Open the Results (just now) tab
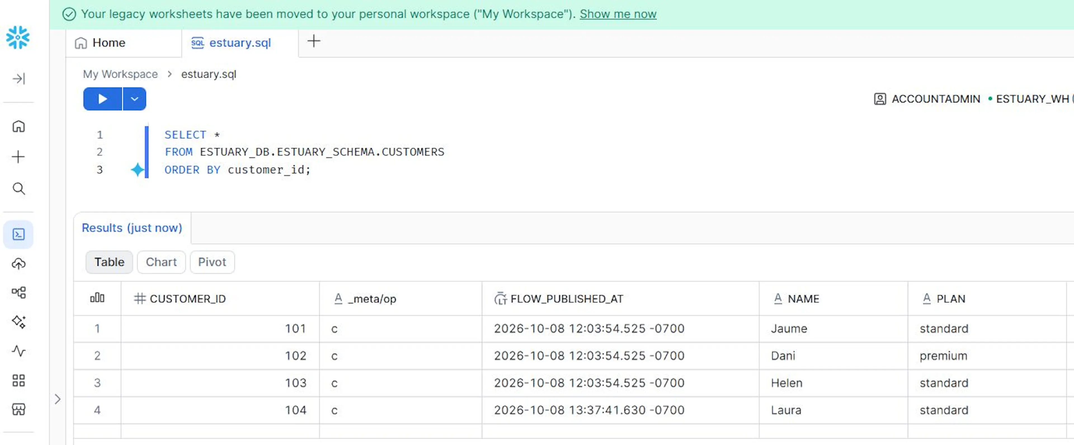1074x445 pixels. point(132,228)
